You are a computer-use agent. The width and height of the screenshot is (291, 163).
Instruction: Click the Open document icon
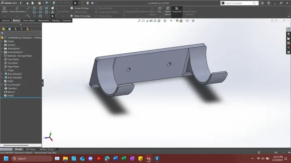39,3
